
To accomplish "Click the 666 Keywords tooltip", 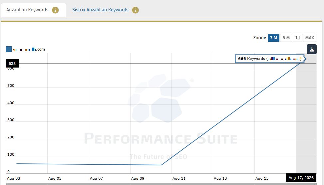I will pos(270,59).
